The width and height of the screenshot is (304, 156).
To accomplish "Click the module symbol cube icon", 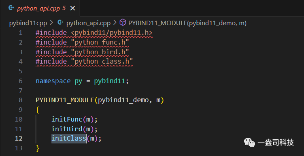I will (x=123, y=23).
